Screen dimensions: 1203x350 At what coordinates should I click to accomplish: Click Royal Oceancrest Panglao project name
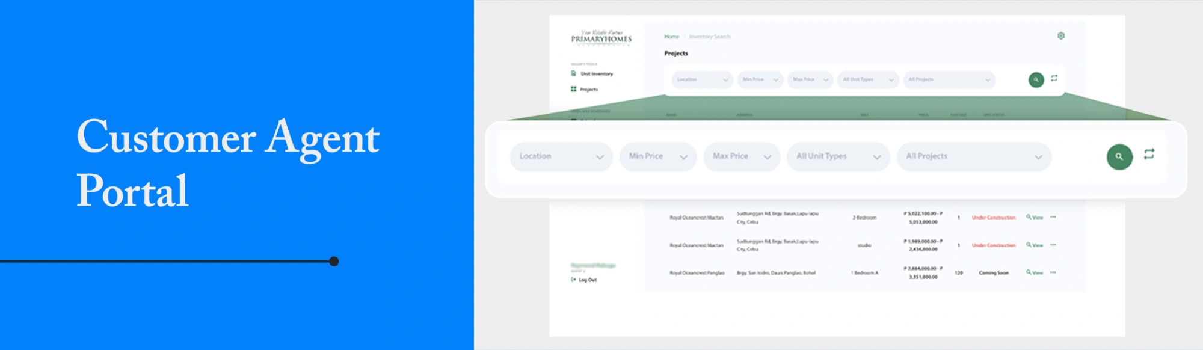(x=697, y=273)
